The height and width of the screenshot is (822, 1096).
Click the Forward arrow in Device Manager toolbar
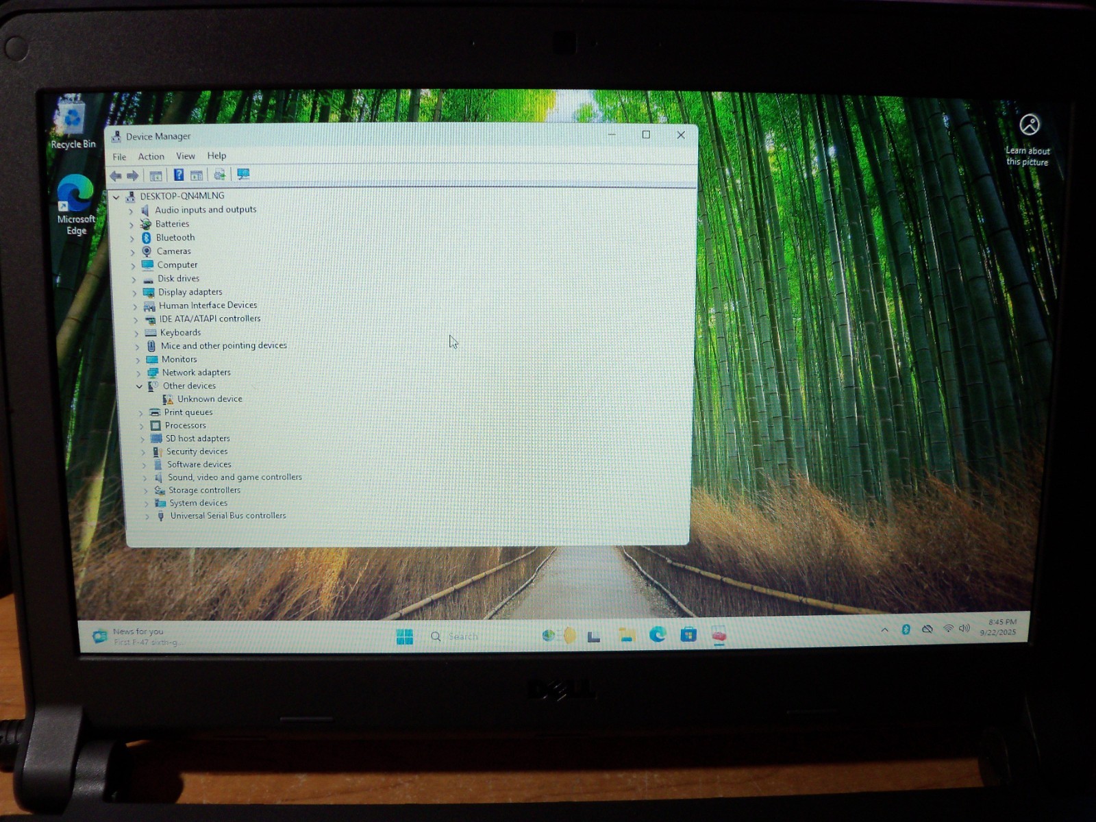(133, 176)
